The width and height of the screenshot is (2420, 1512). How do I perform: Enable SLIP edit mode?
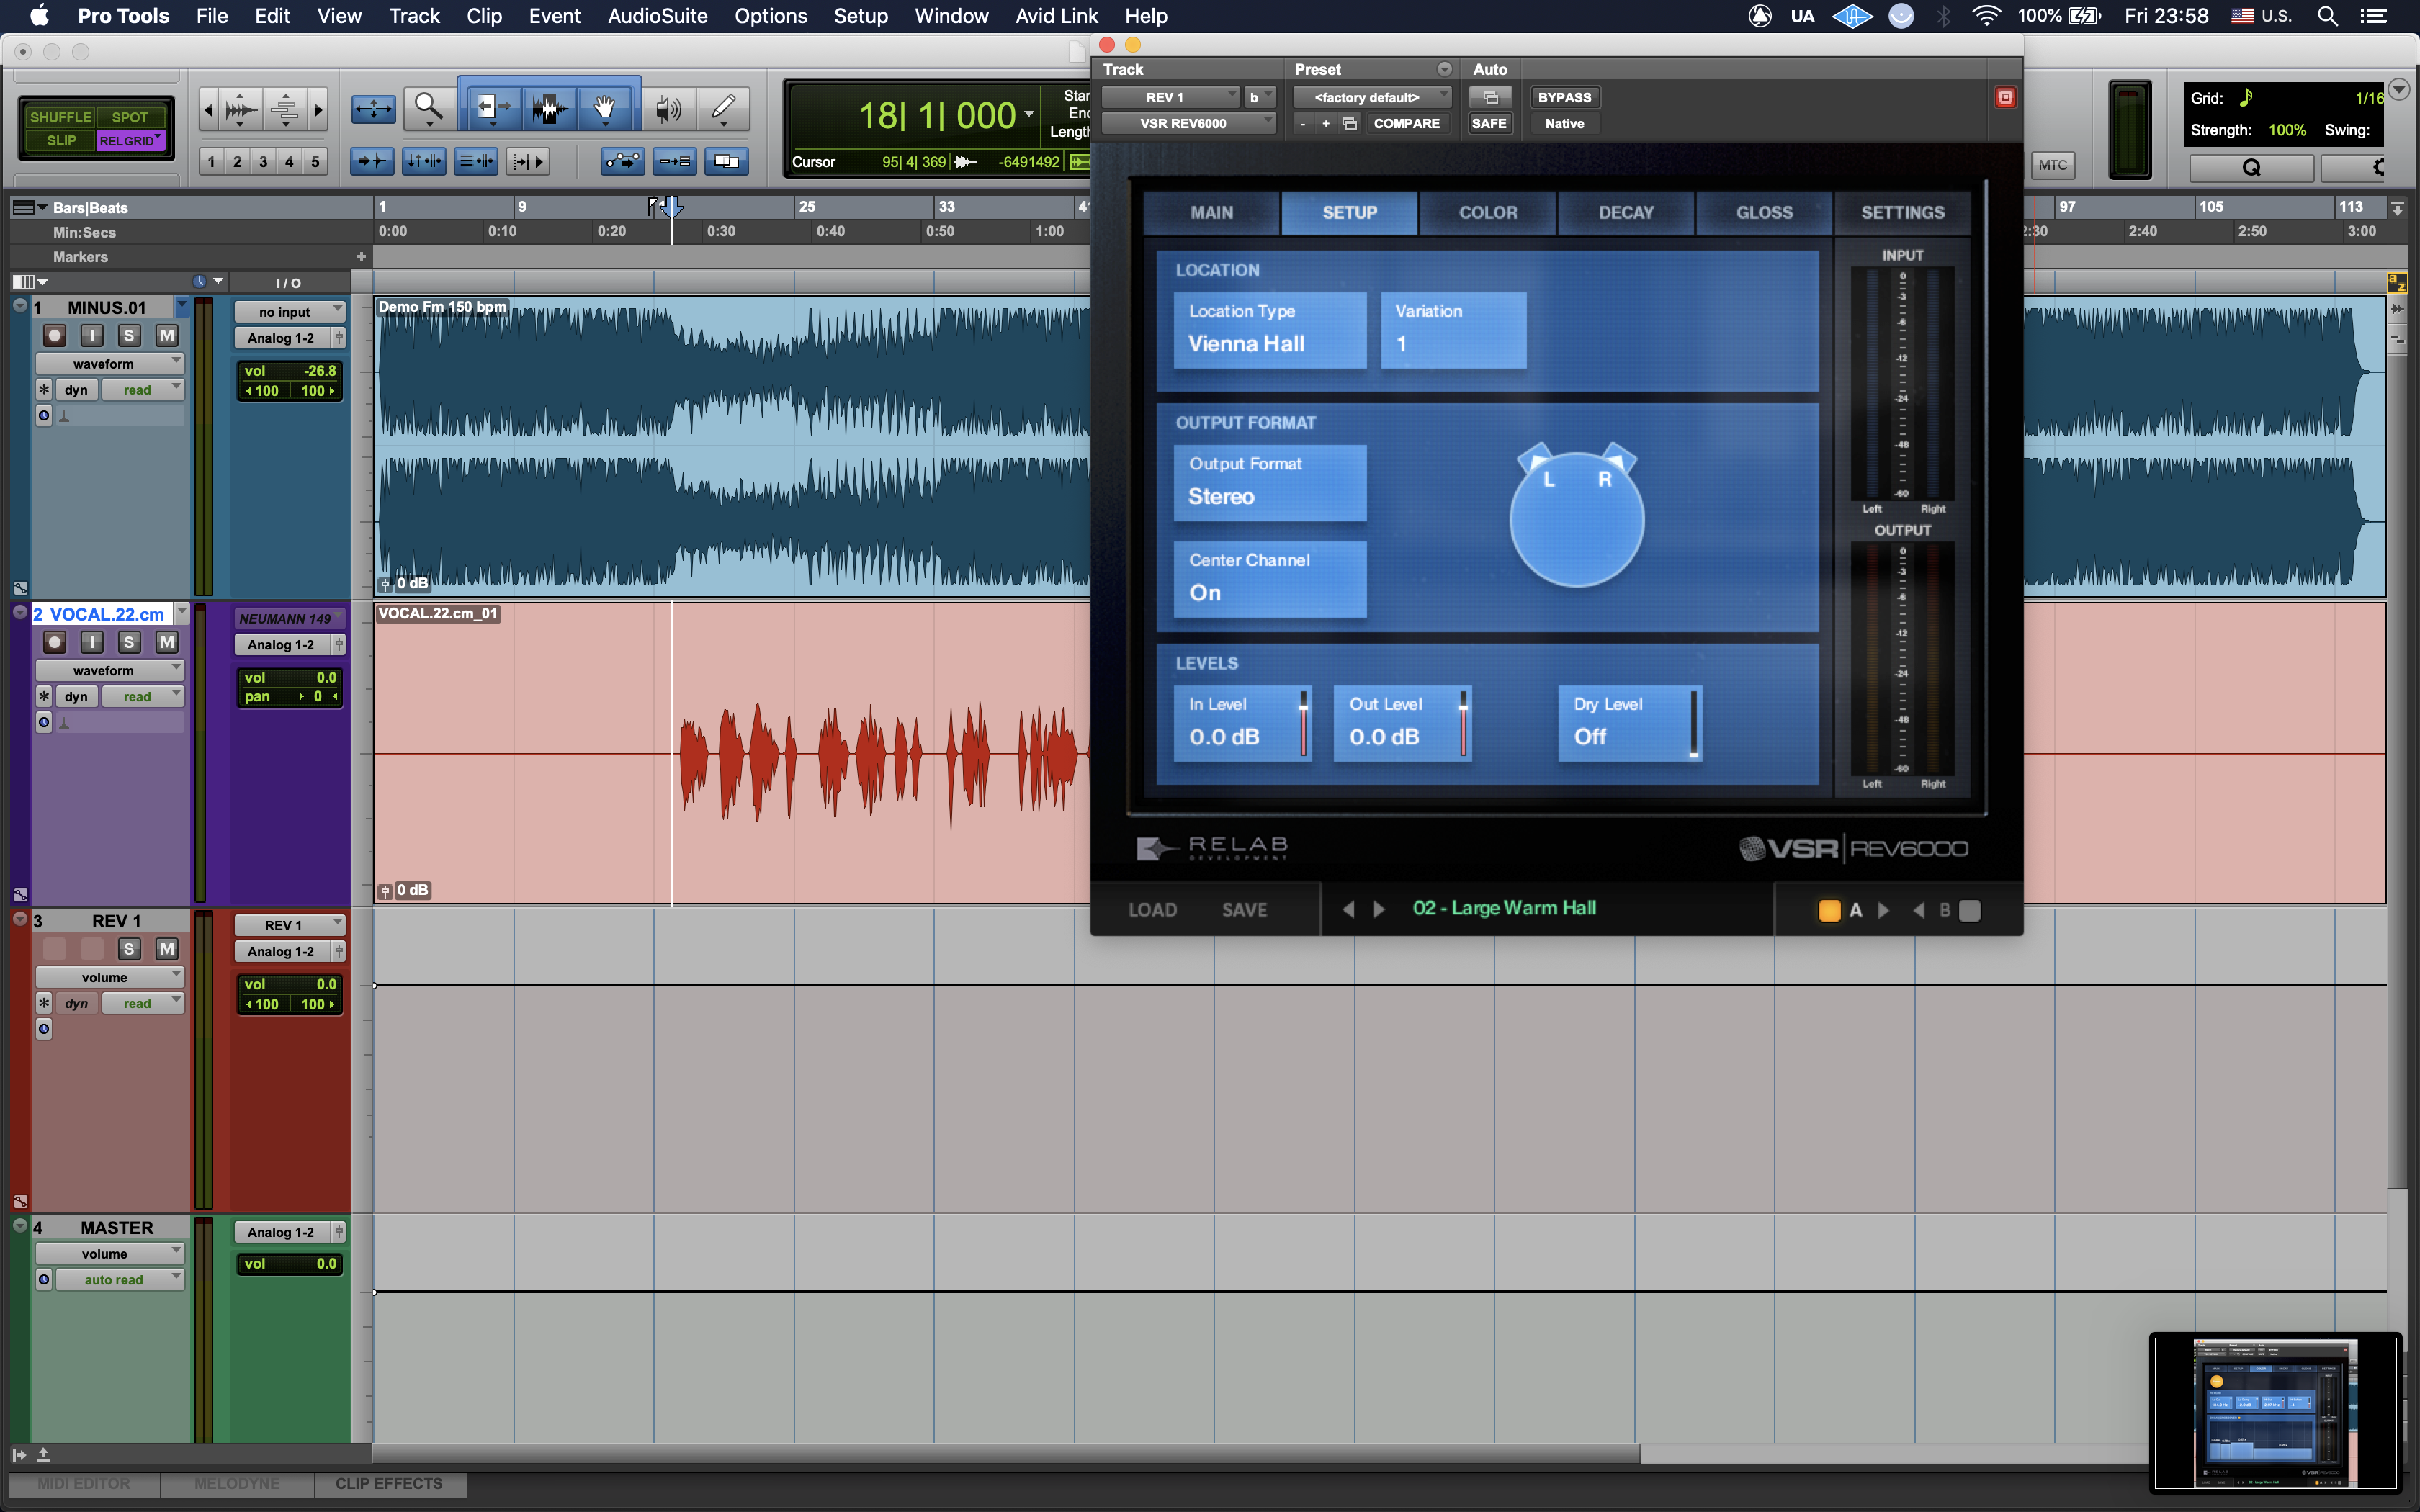[61, 141]
